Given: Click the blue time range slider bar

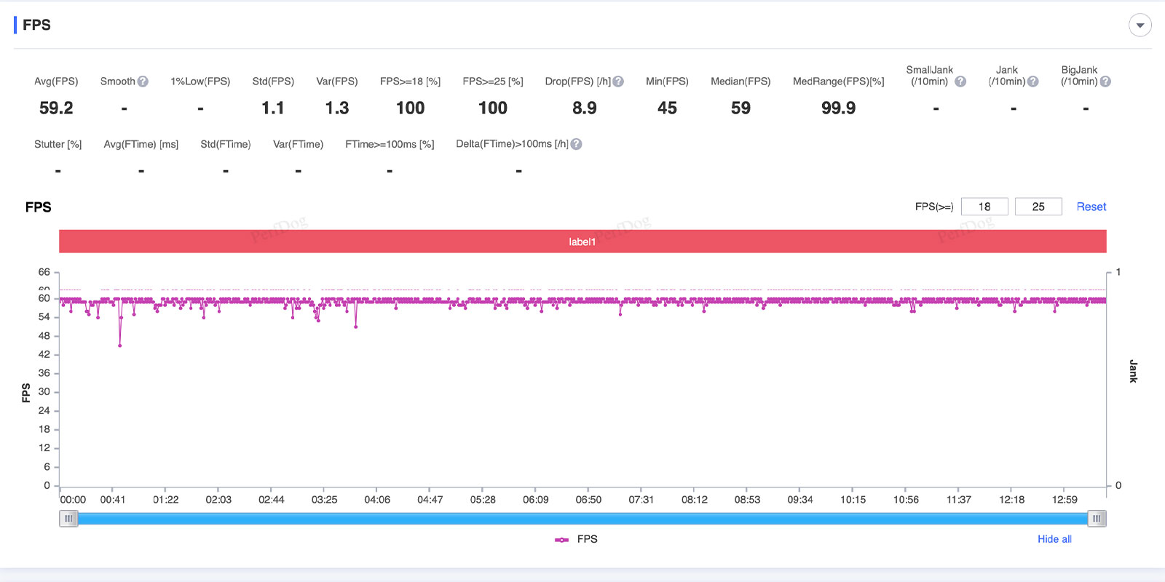Looking at the screenshot, I should (x=582, y=519).
